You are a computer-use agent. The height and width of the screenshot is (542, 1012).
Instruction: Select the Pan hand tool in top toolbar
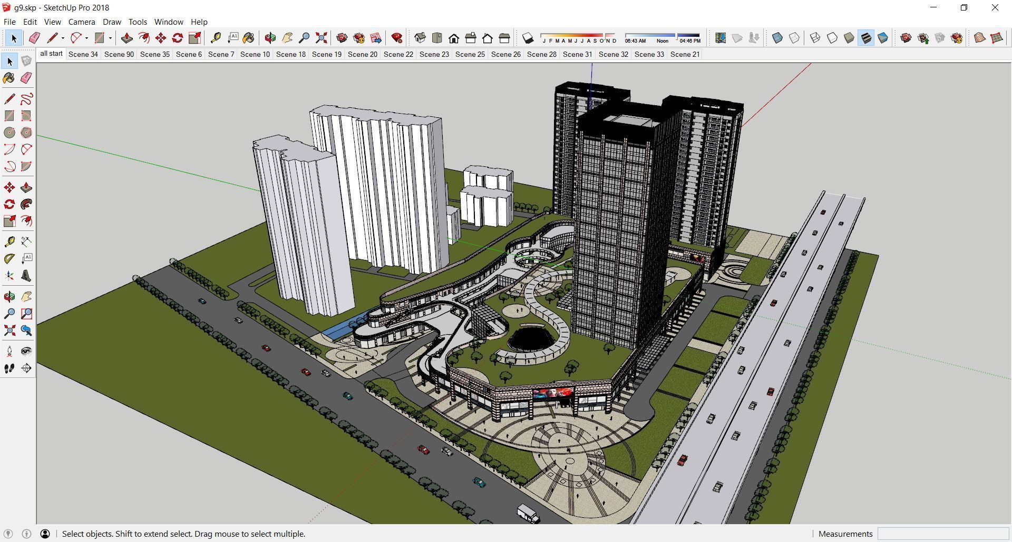pos(287,38)
